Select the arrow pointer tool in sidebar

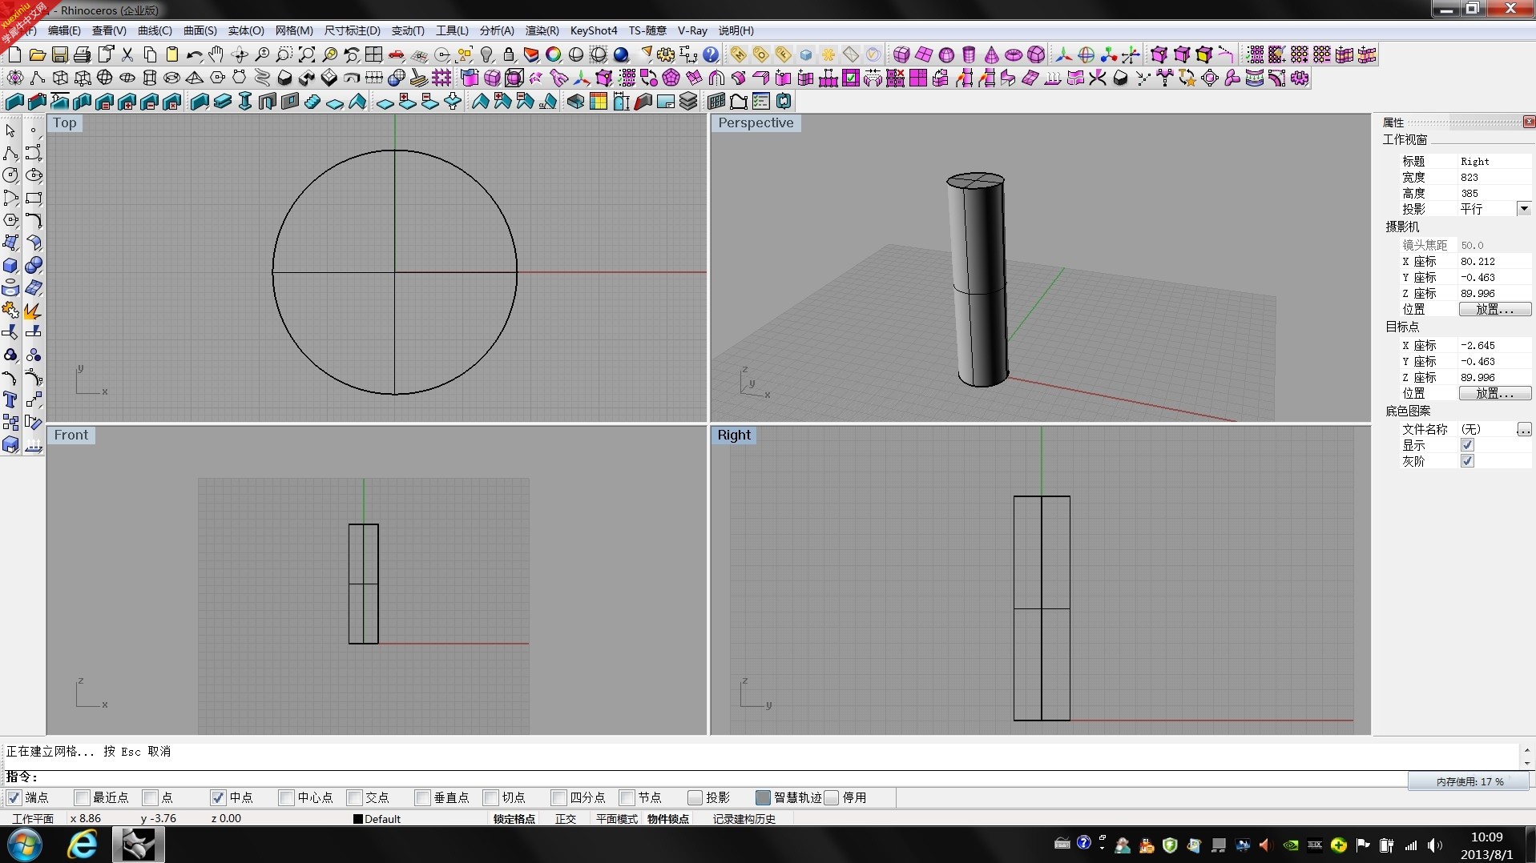pos(10,130)
